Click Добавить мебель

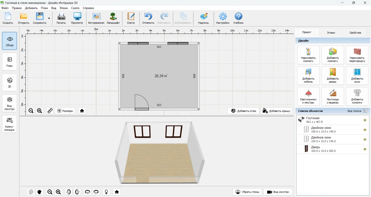click(x=308, y=76)
